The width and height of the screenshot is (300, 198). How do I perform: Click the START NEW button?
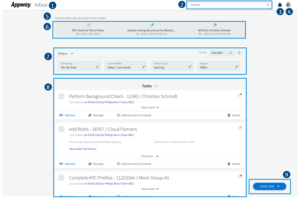269,186
